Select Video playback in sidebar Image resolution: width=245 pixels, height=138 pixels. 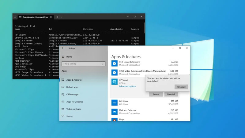pos(73,109)
